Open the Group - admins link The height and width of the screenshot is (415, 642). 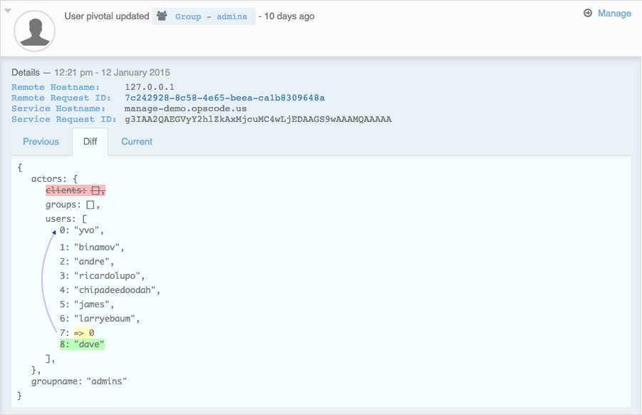point(211,16)
